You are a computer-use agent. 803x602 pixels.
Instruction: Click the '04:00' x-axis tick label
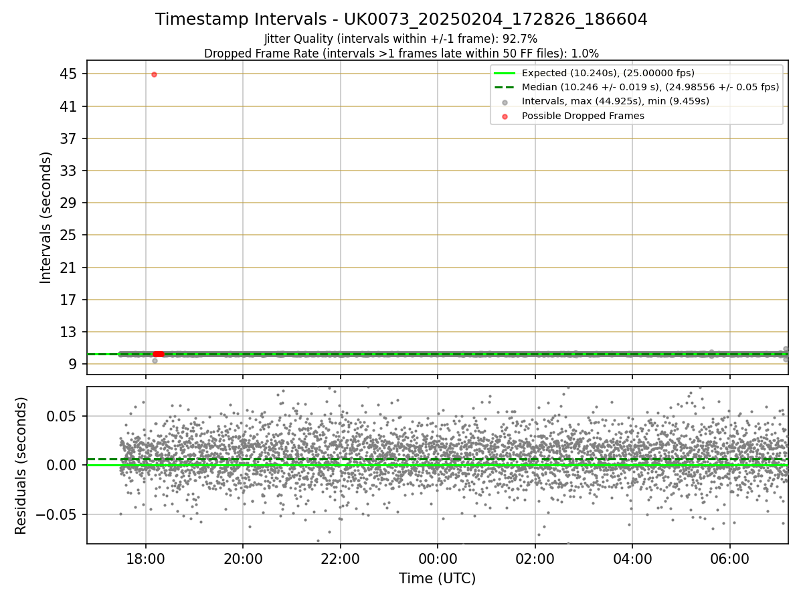pyautogui.click(x=632, y=559)
